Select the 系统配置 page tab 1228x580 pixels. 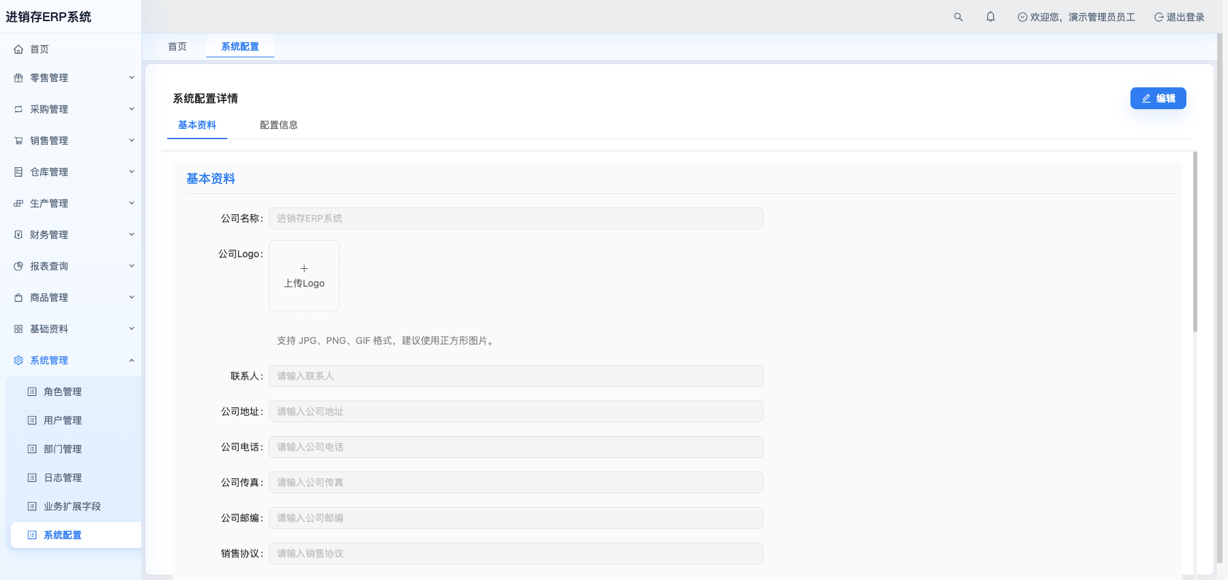coord(240,46)
